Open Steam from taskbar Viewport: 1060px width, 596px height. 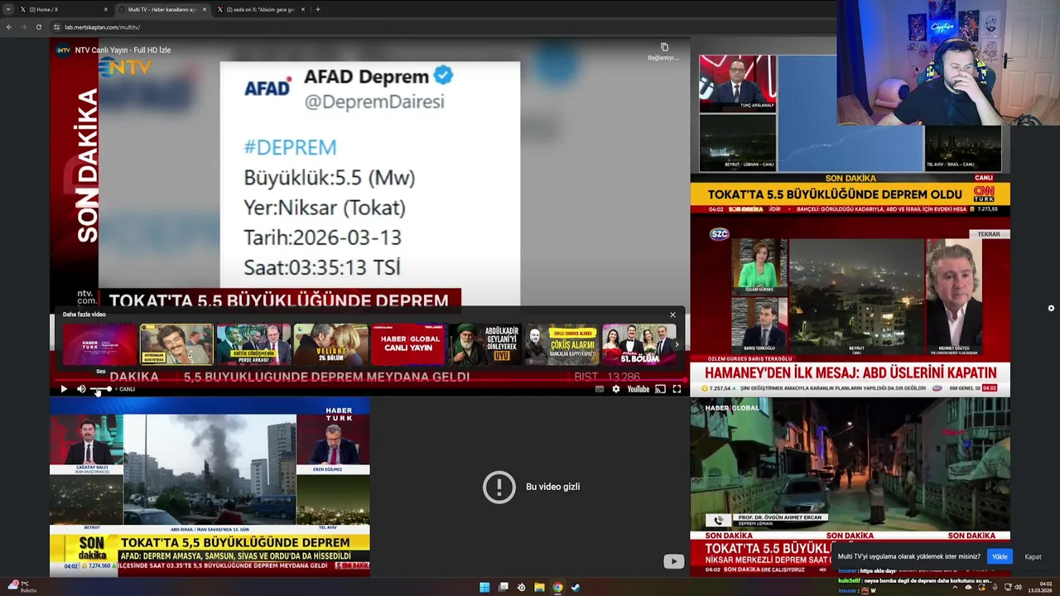click(576, 588)
